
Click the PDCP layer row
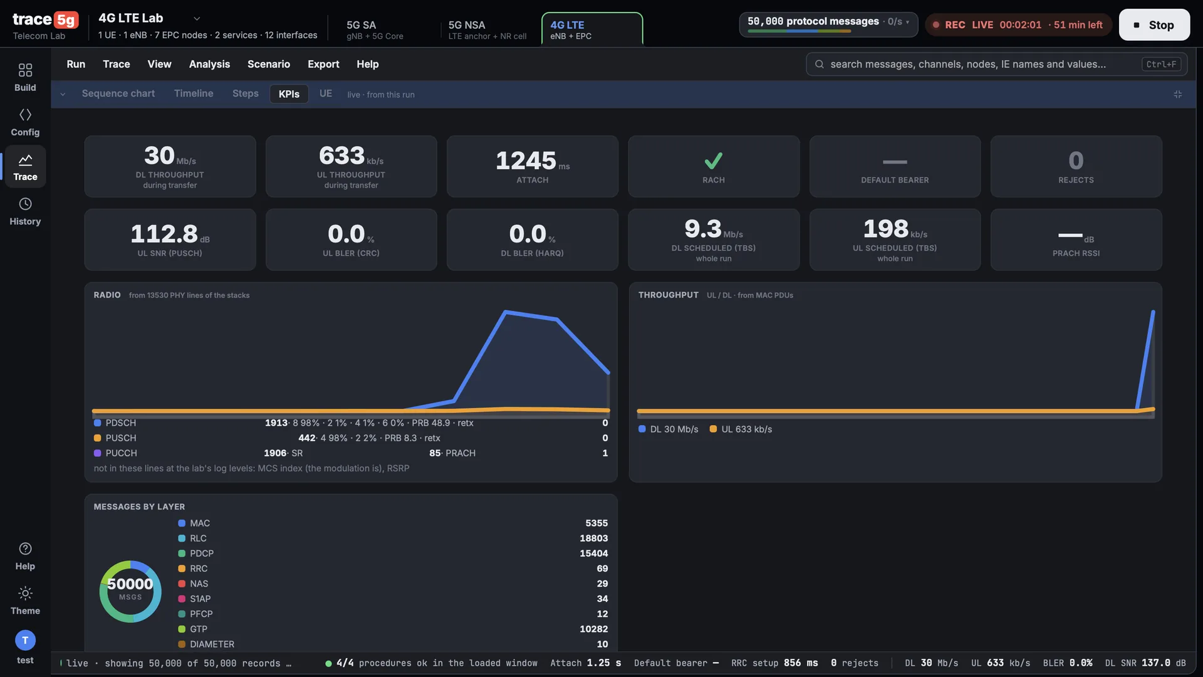pyautogui.click(x=393, y=554)
